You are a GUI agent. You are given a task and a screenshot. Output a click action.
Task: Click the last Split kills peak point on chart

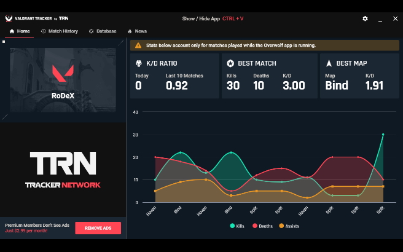point(383,135)
